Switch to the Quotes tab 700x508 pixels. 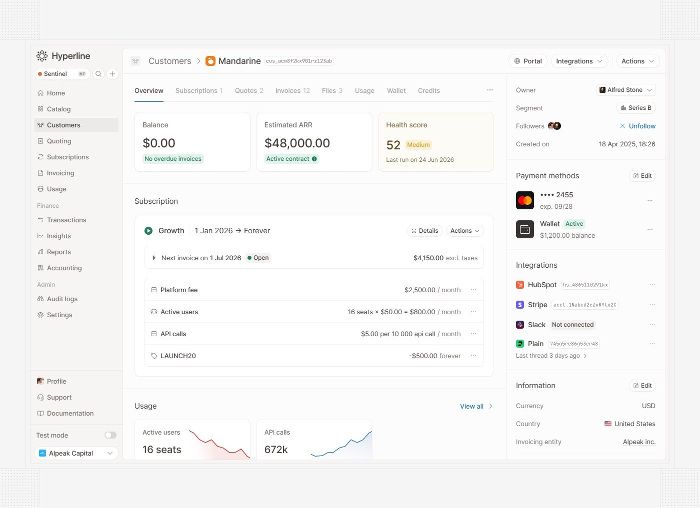(249, 90)
